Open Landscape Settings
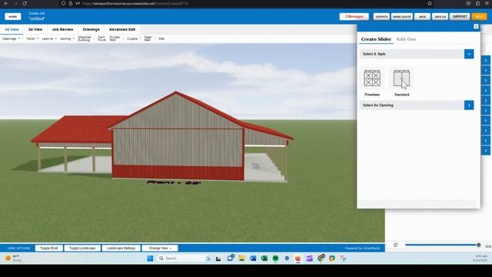This screenshot has height=277, width=492. point(121,248)
